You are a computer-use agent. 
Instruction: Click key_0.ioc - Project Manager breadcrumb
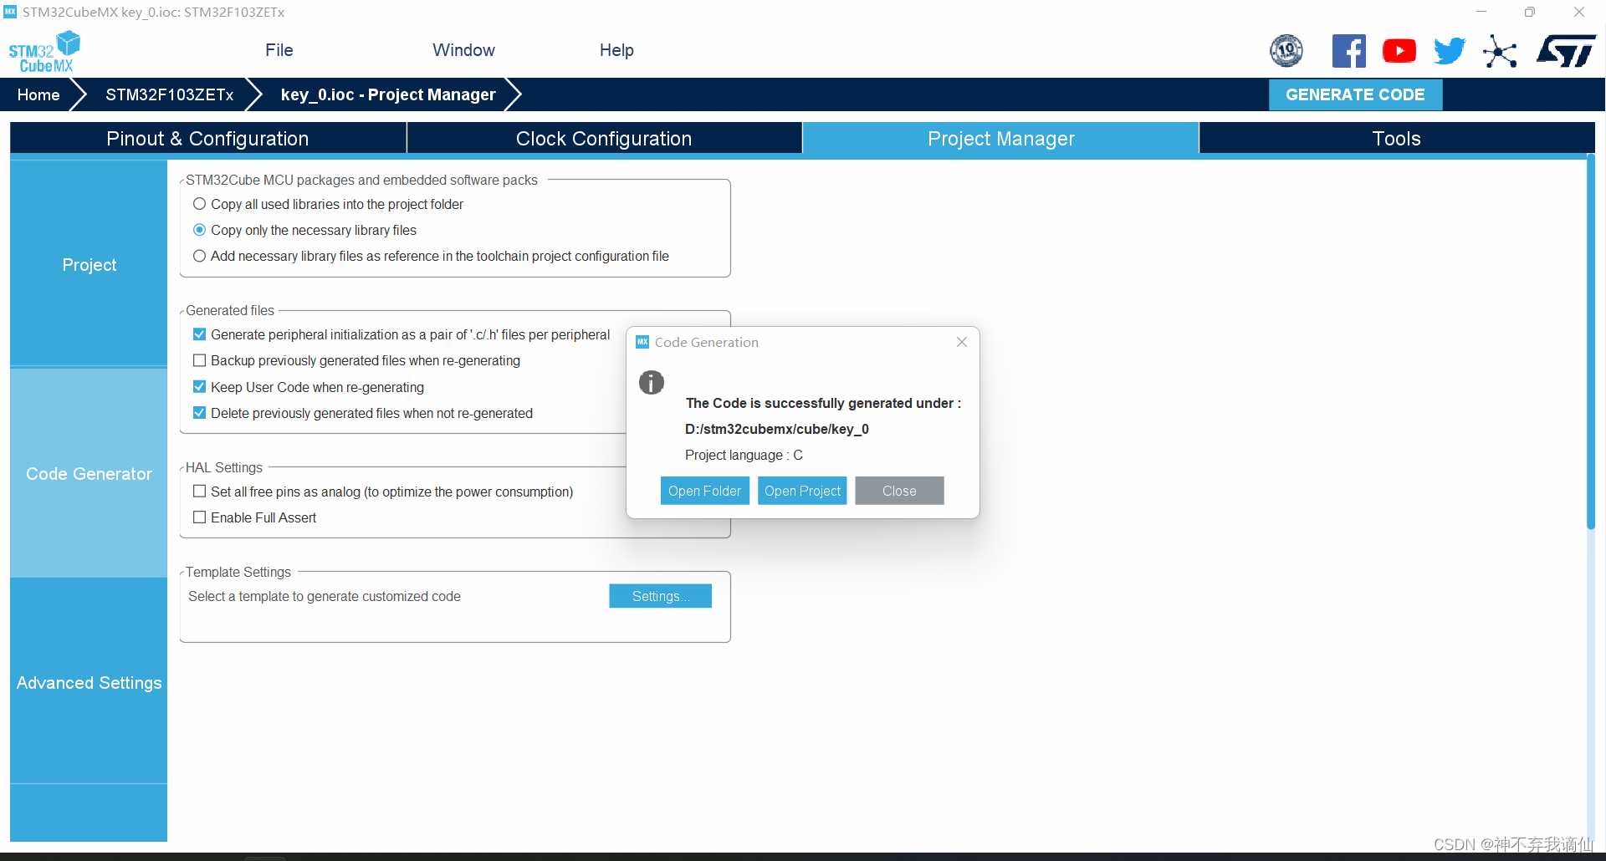coord(388,94)
